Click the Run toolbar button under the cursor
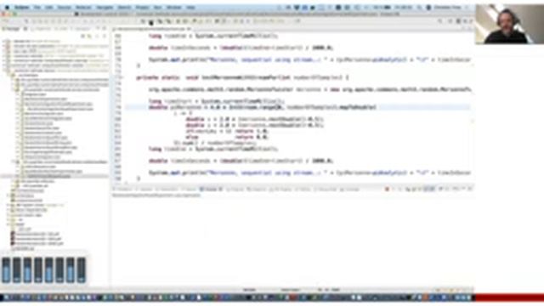The image size is (544, 306). (151, 21)
